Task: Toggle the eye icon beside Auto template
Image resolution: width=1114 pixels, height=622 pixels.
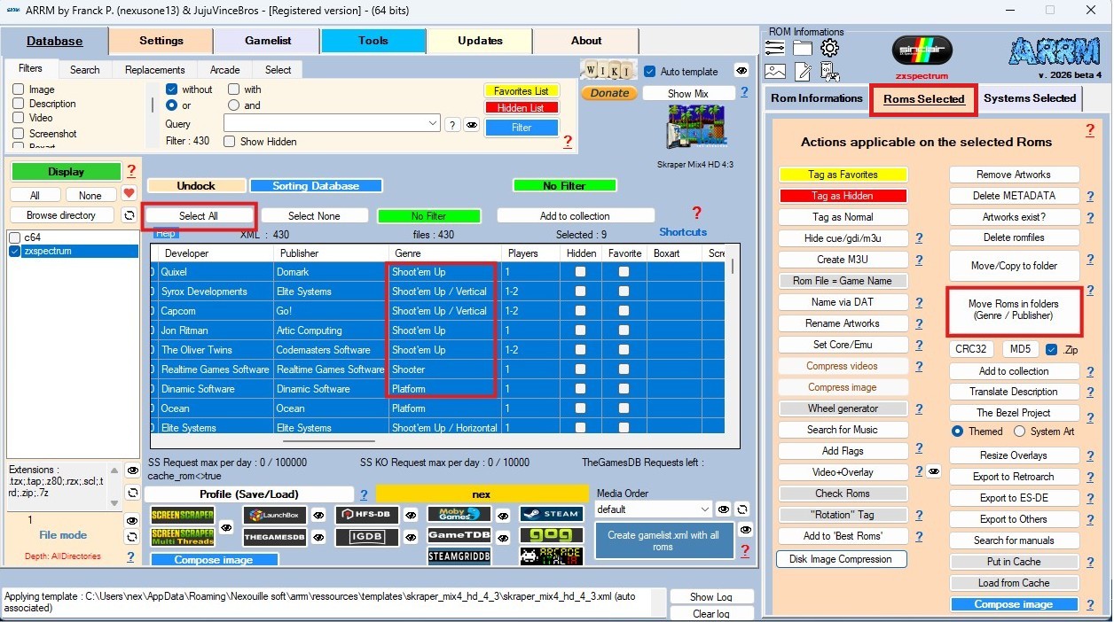Action: pos(741,71)
